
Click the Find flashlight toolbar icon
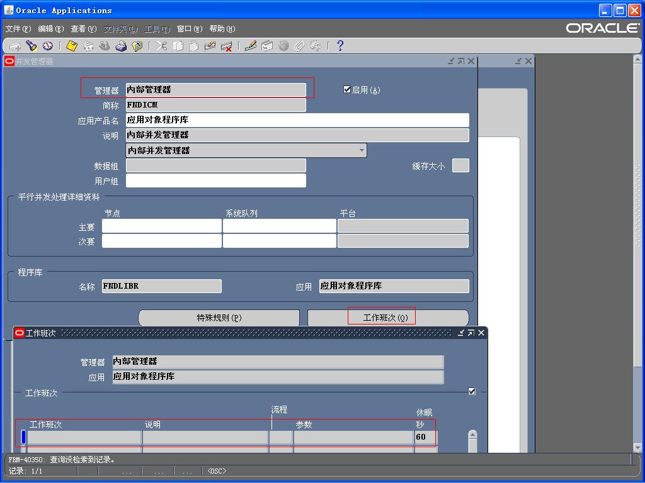tap(31, 46)
